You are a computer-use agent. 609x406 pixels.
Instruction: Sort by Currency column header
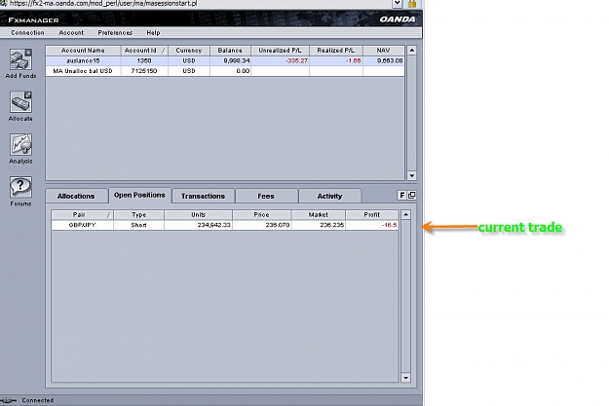tap(189, 51)
